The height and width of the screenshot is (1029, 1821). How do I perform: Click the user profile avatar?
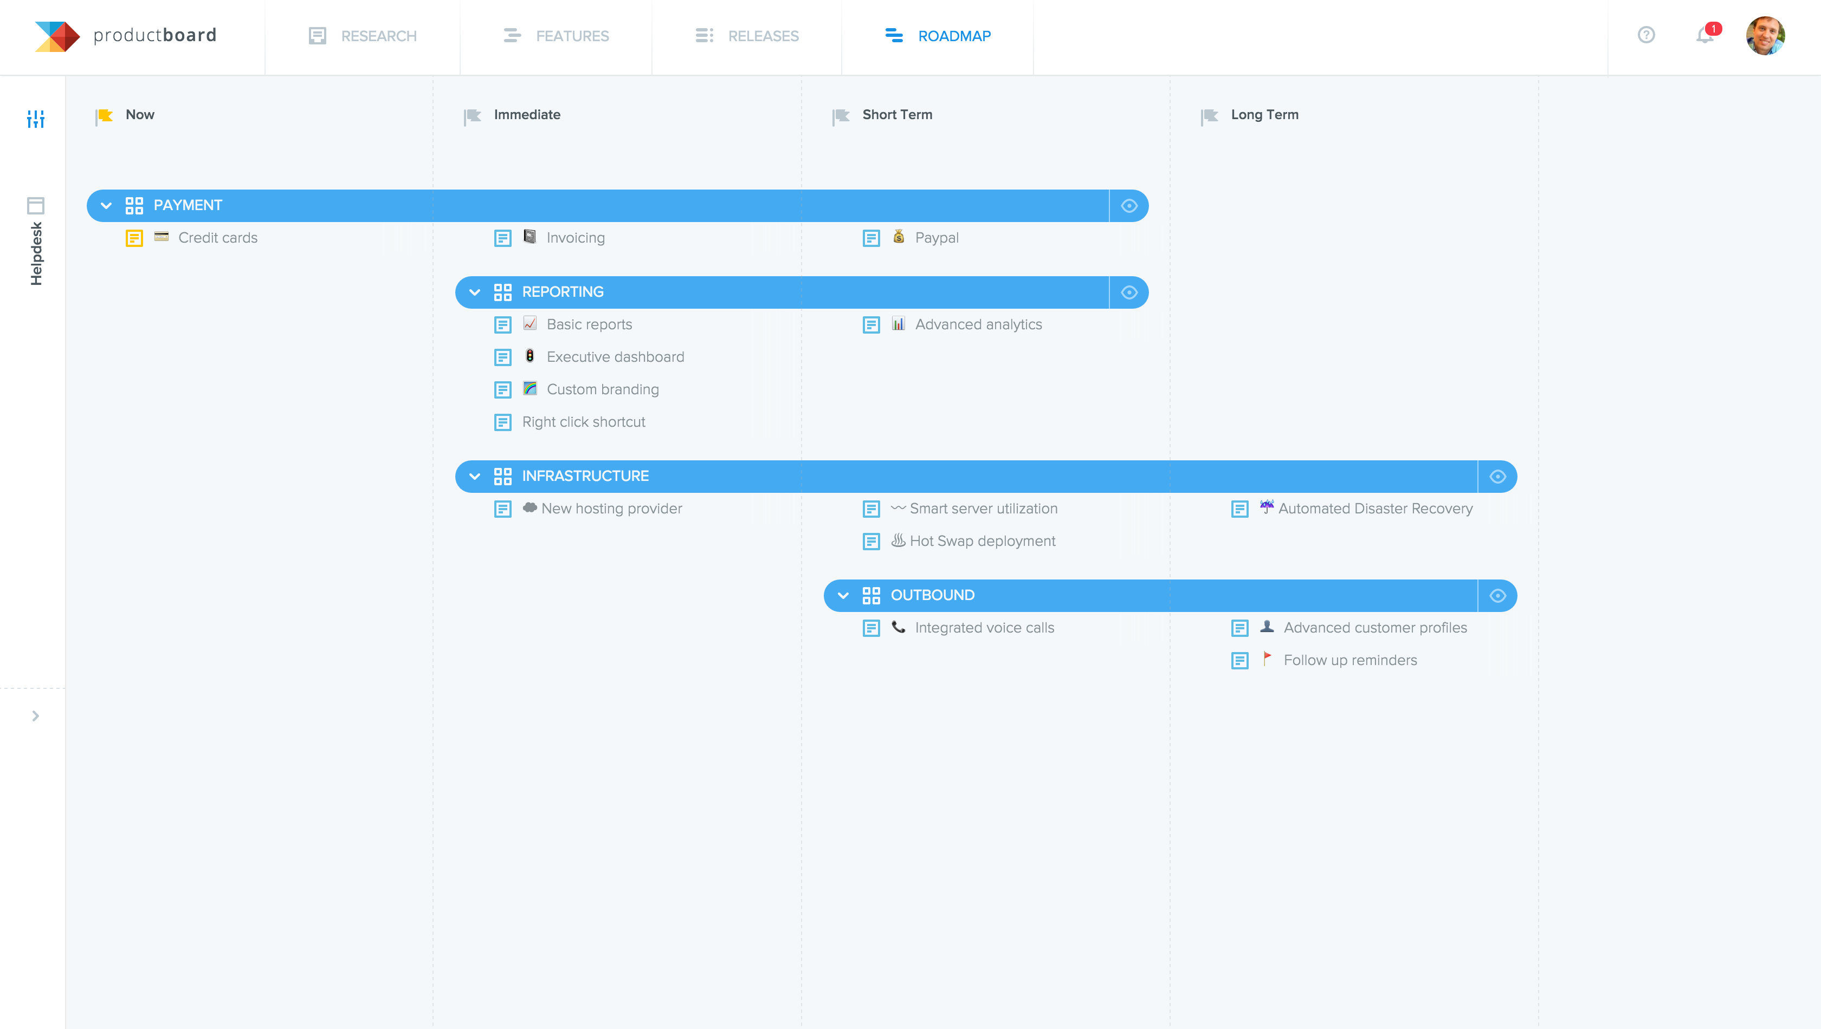pyautogui.click(x=1765, y=35)
